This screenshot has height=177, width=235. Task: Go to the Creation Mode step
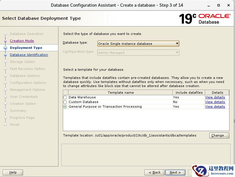pyautogui.click(x=22, y=41)
